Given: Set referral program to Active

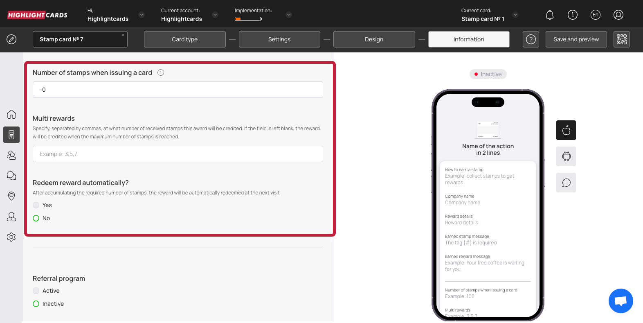Looking at the screenshot, I should 36,291.
